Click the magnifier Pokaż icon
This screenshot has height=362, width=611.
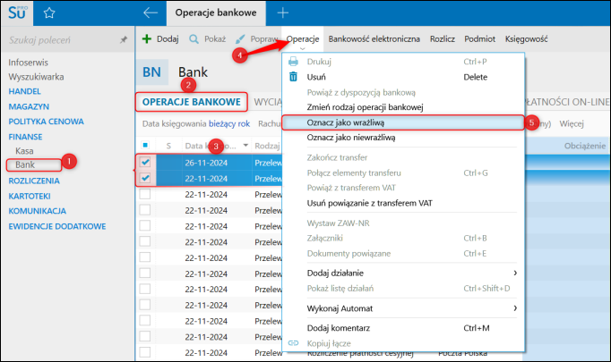[194, 39]
